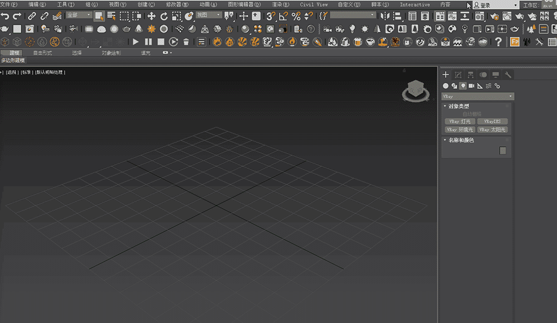Click the Redo arrow icon
Screen dimensions: 557x323
pyautogui.click(x=17, y=16)
